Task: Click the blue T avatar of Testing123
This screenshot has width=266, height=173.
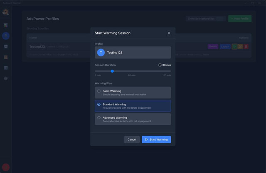Action: [x=101, y=52]
